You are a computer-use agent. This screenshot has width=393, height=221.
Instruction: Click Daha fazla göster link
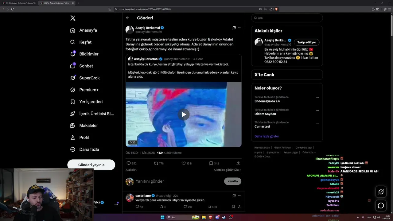267,136
